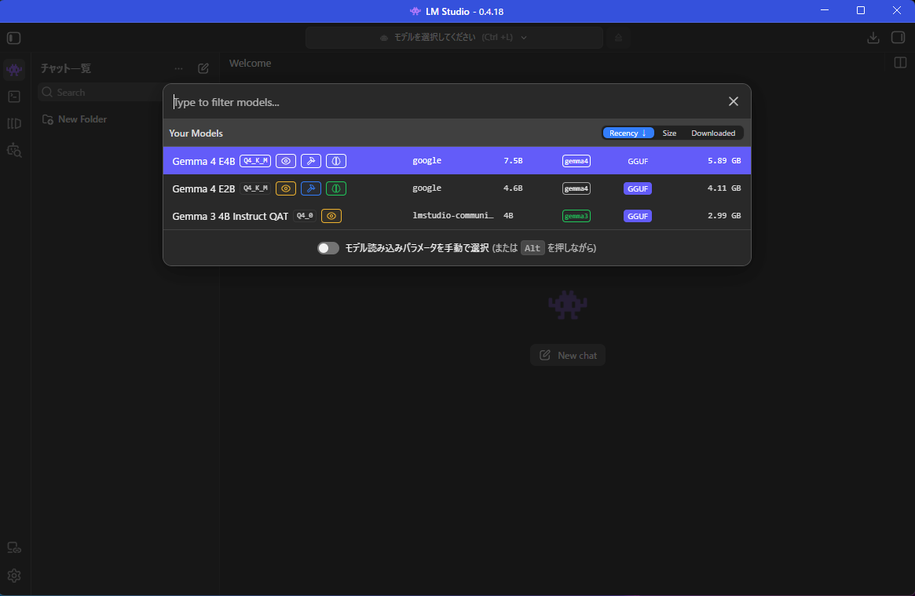
Task: Toggle the left sidebar panel icon
Action: (x=13, y=38)
